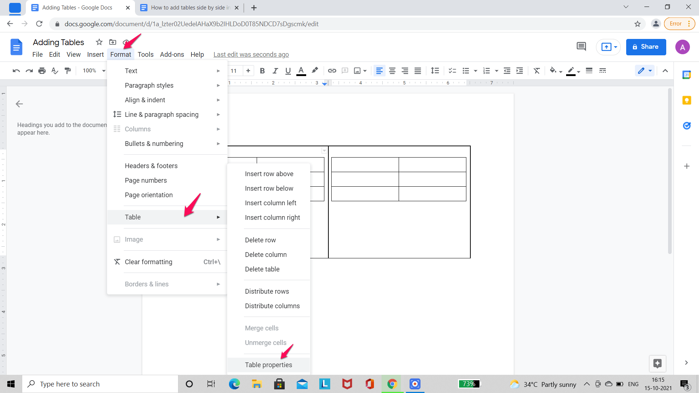Click the Bold formatting icon
This screenshot has width=699, height=393.
[x=262, y=71]
